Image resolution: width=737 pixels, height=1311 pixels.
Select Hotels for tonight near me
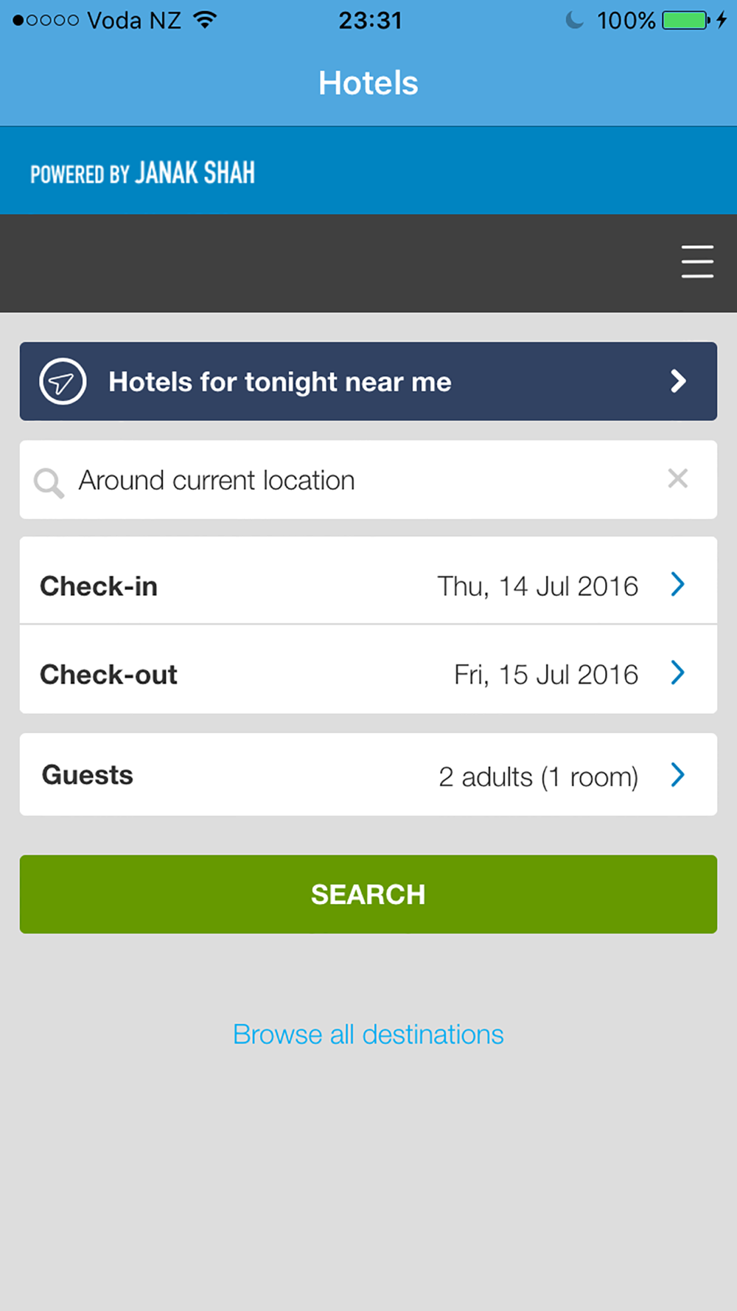tap(368, 381)
